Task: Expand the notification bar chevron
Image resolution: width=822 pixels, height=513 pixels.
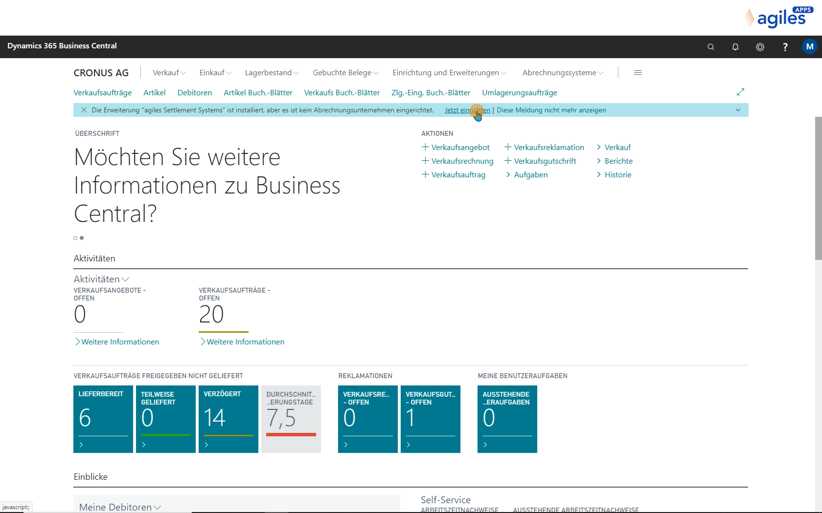Action: pyautogui.click(x=738, y=110)
